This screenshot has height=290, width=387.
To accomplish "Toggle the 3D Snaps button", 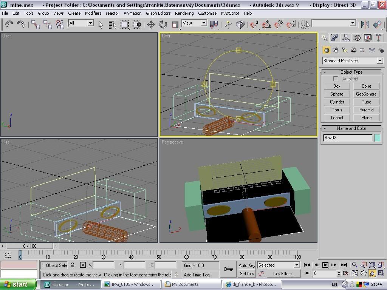I will point(254,25).
